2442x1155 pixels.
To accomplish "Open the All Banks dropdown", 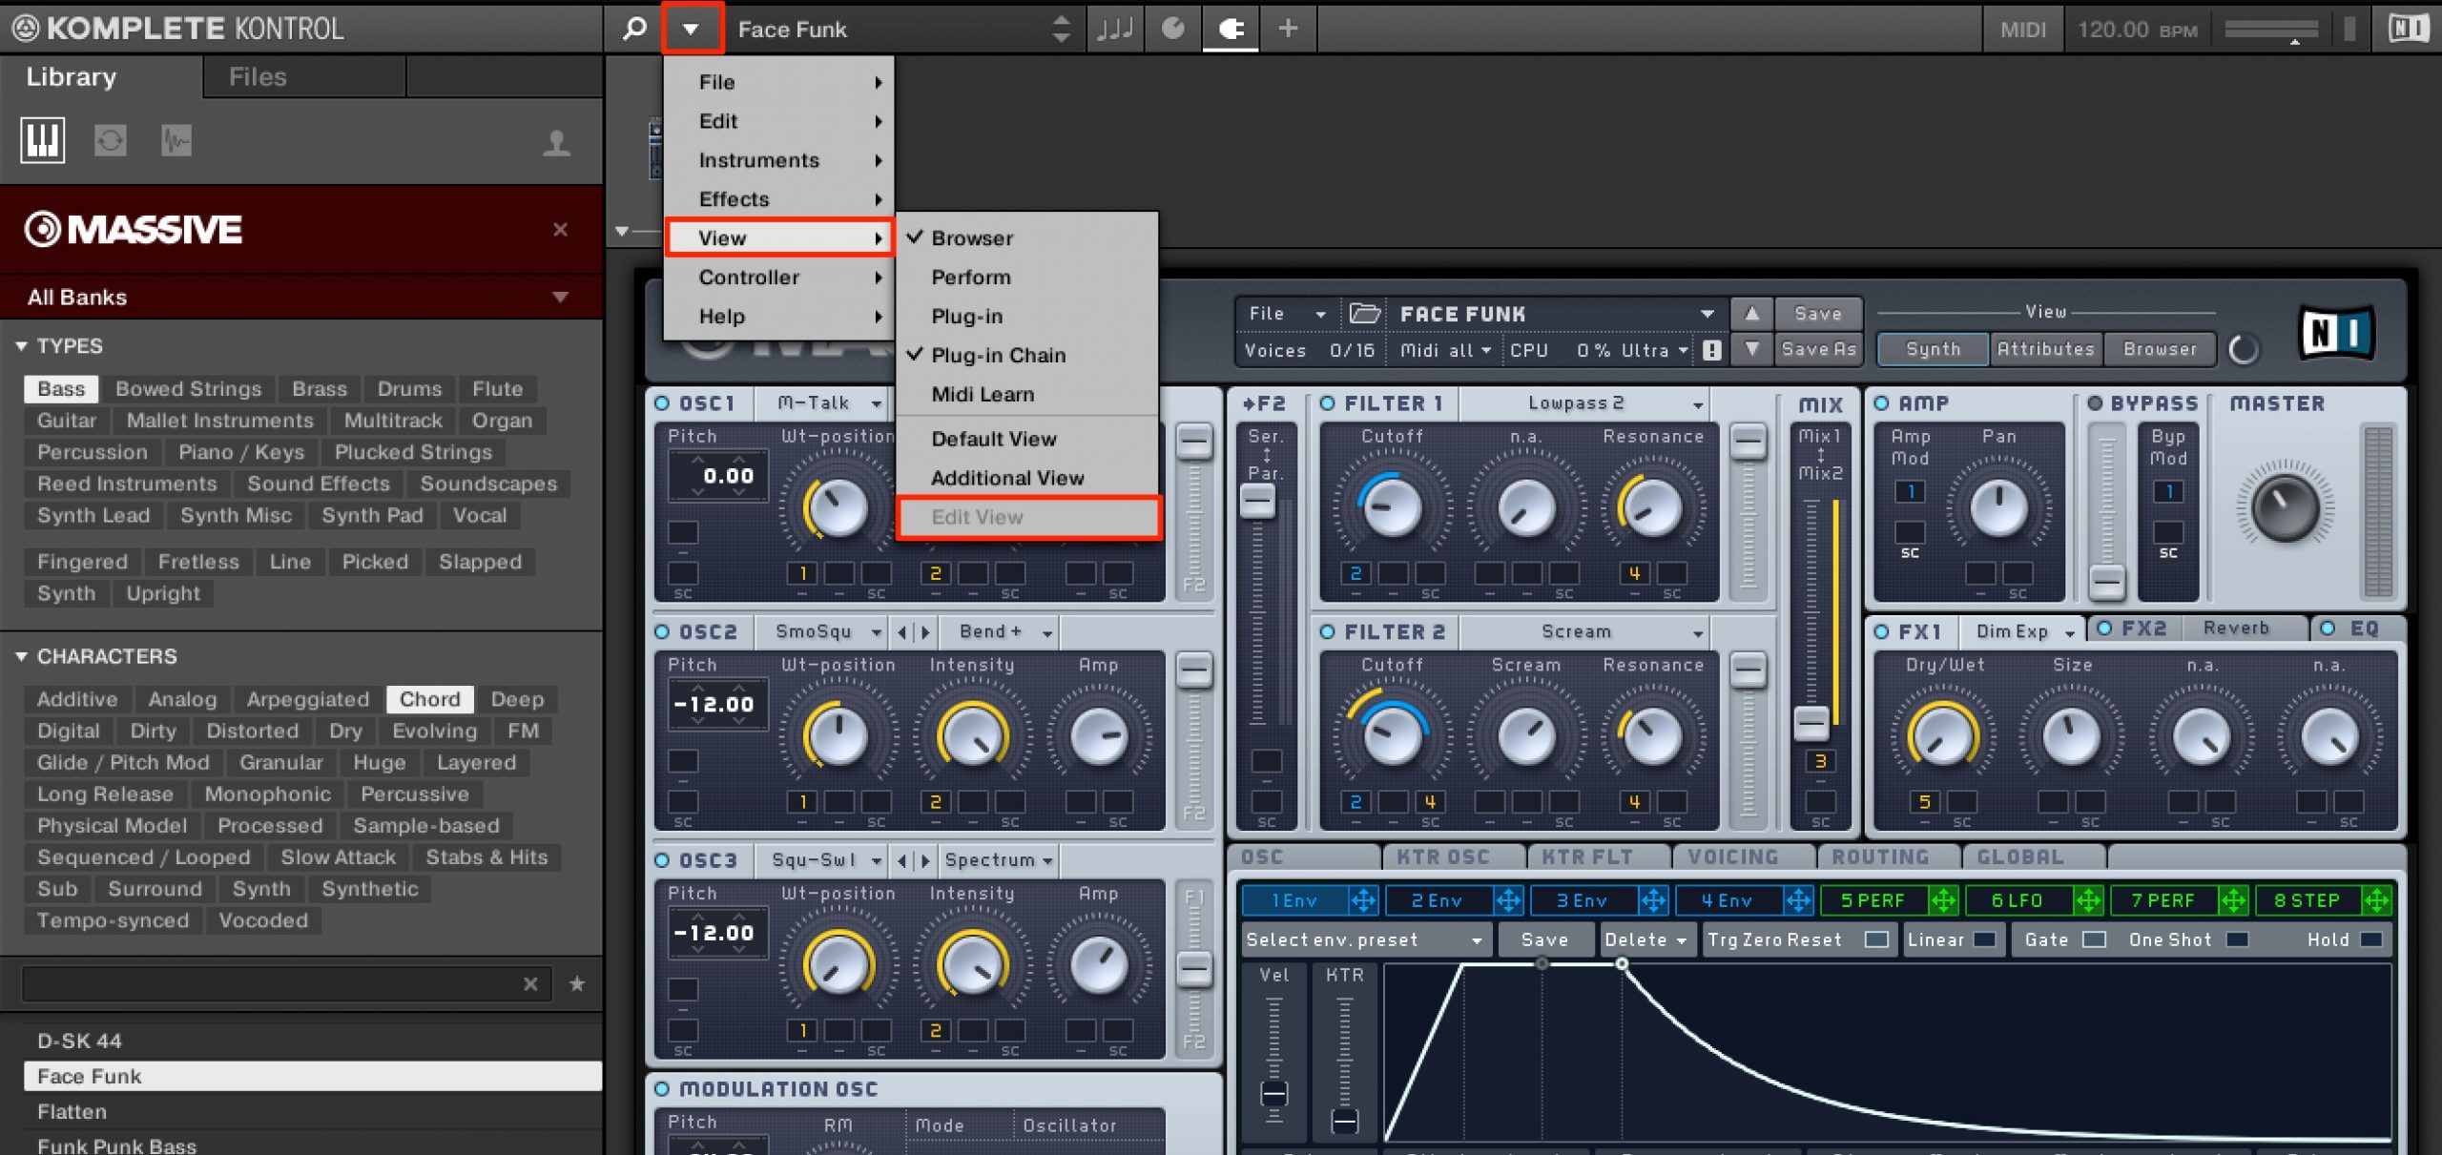I will click(x=300, y=297).
